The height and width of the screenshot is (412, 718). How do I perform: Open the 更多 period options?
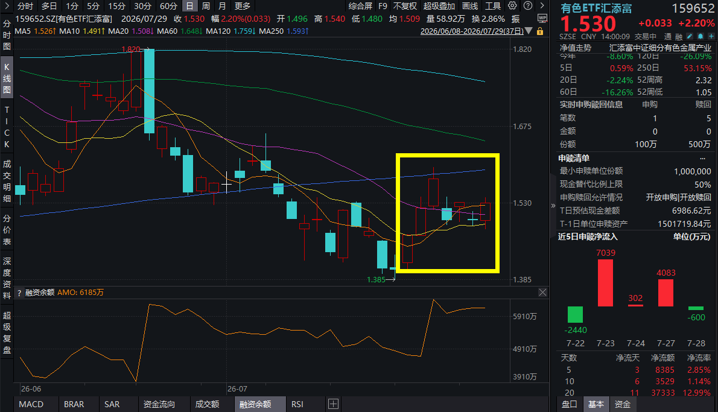click(x=242, y=6)
